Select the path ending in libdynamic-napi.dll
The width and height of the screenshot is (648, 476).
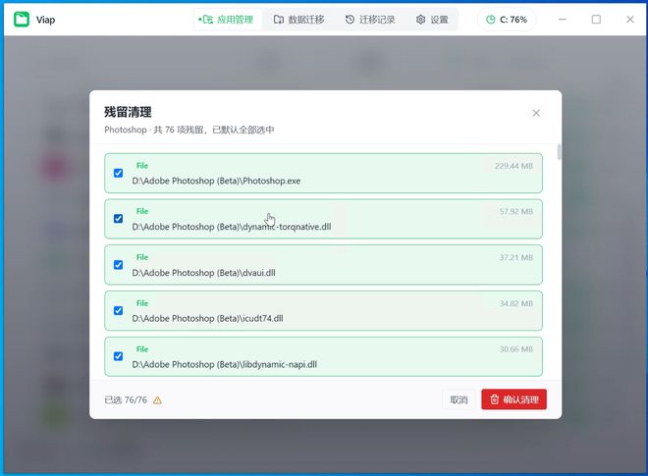pos(225,364)
